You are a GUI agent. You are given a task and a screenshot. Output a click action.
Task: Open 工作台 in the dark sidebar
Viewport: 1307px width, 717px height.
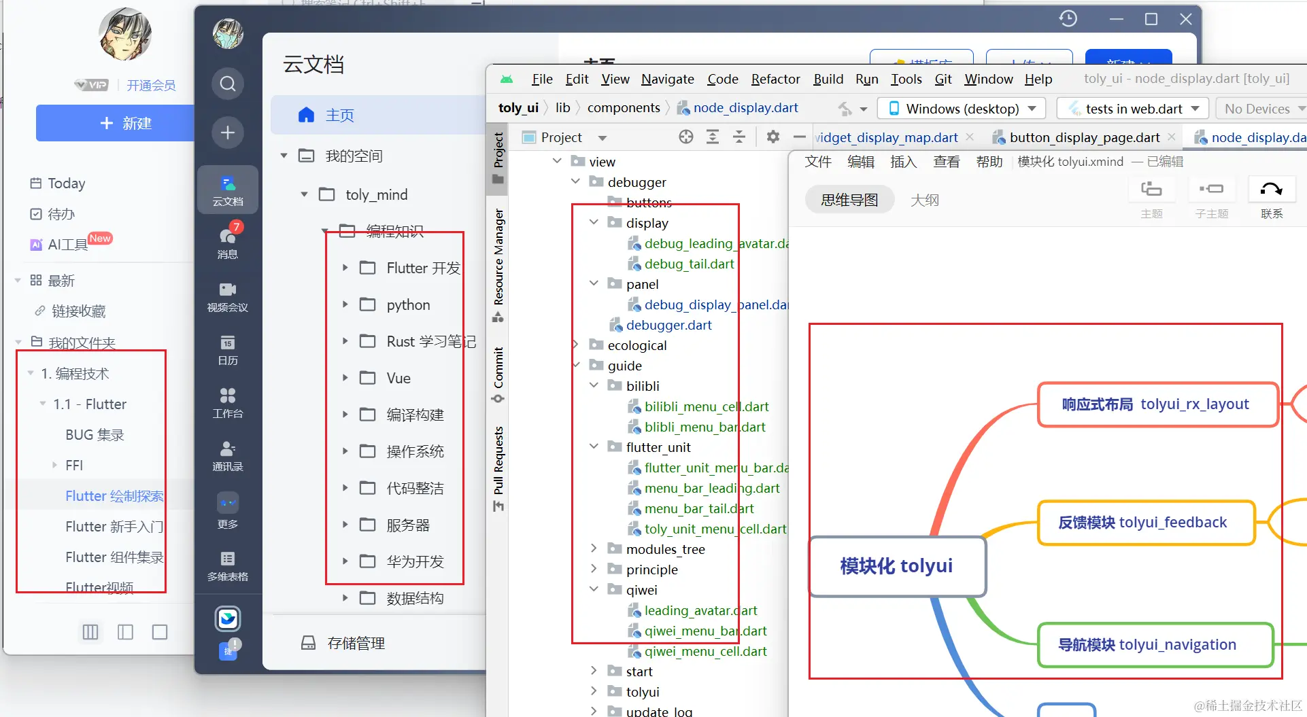coord(228,403)
